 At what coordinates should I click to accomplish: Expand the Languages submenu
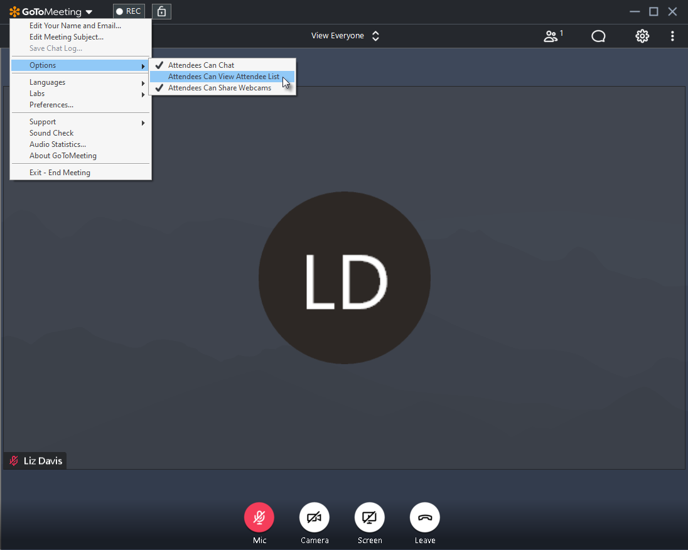click(48, 82)
